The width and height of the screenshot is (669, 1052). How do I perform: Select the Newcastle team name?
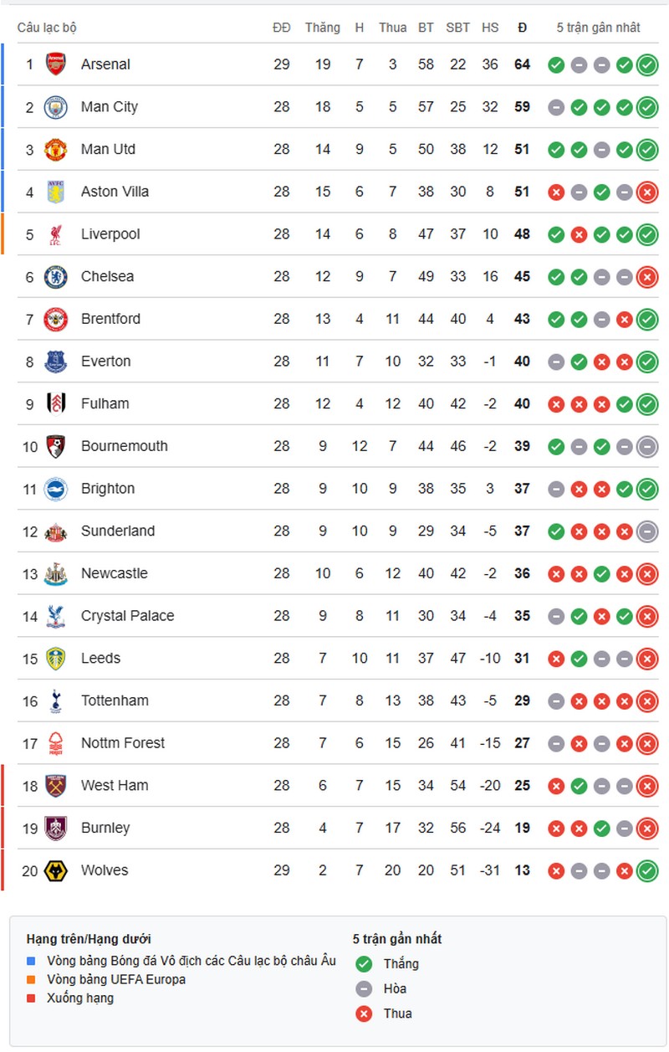(114, 573)
